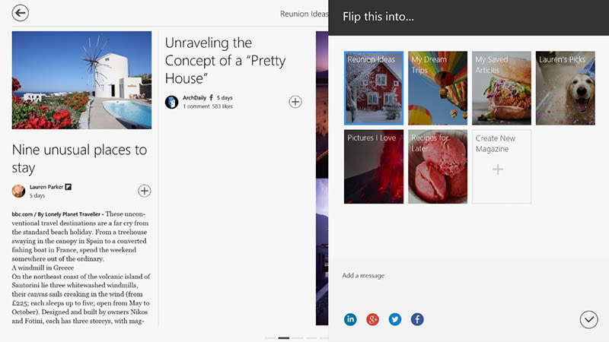The width and height of the screenshot is (609, 342).
Task: Click the back arrow button
Action: [x=21, y=13]
